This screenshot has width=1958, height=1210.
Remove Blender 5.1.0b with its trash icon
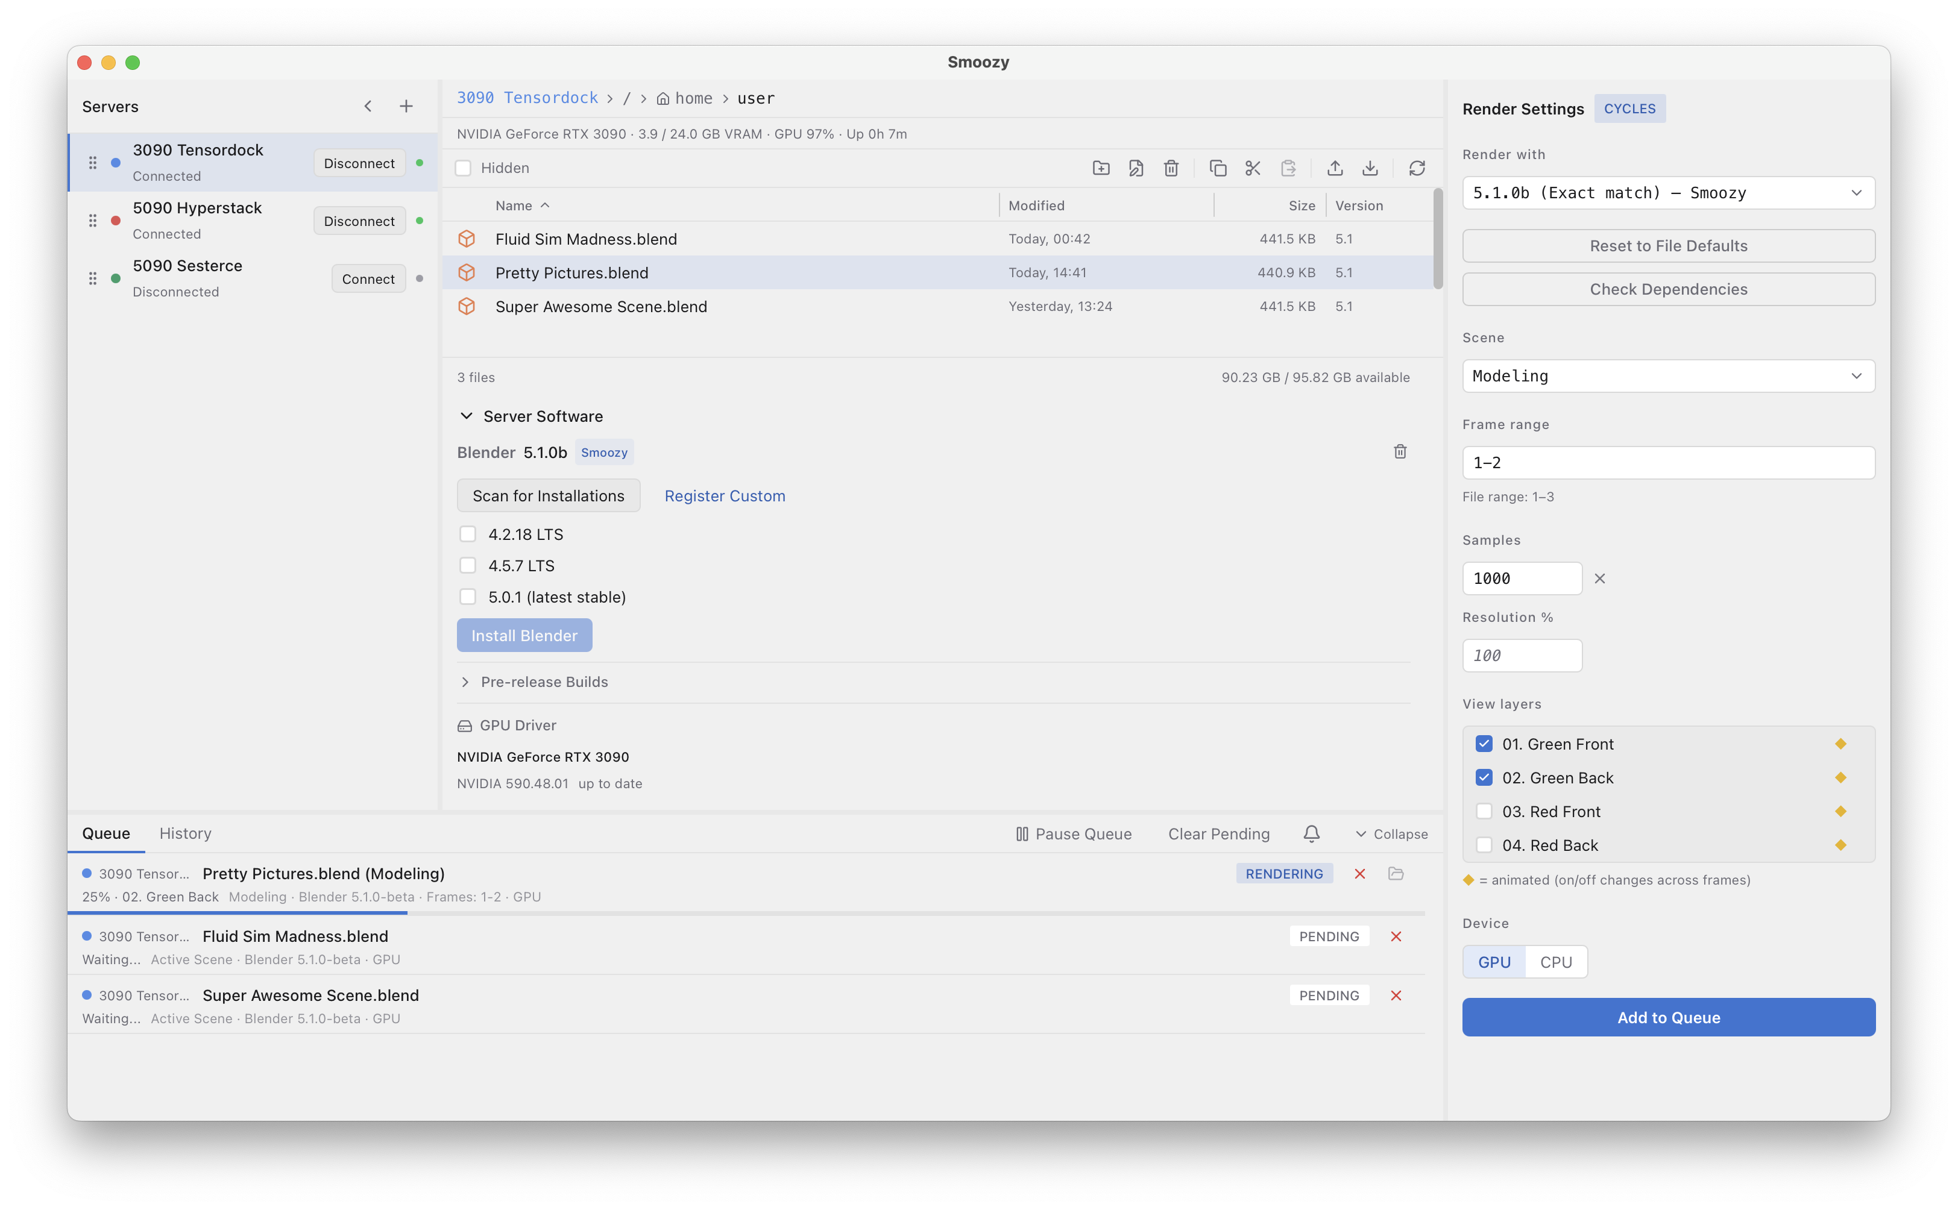[x=1400, y=452]
